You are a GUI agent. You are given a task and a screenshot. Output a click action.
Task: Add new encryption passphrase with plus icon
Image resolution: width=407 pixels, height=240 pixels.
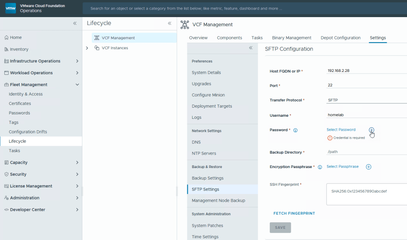pyautogui.click(x=368, y=167)
